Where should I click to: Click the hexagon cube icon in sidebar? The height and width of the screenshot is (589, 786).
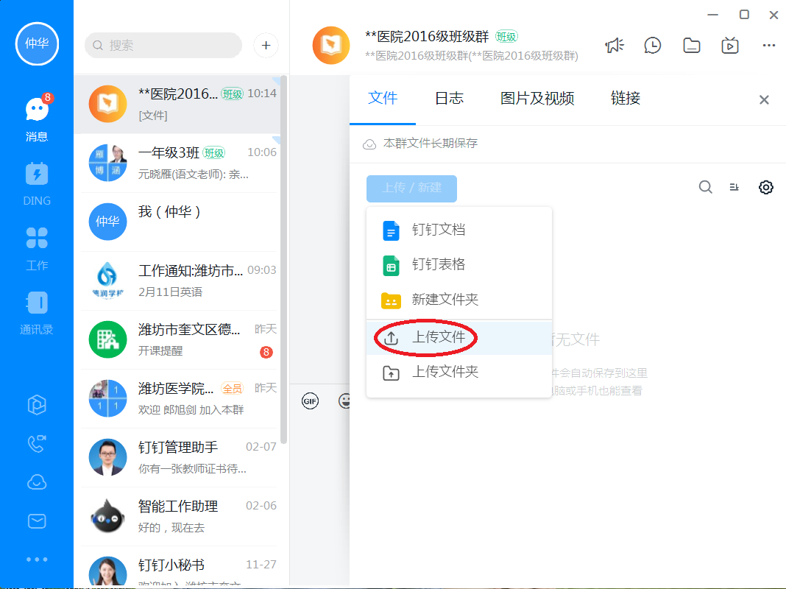point(37,404)
